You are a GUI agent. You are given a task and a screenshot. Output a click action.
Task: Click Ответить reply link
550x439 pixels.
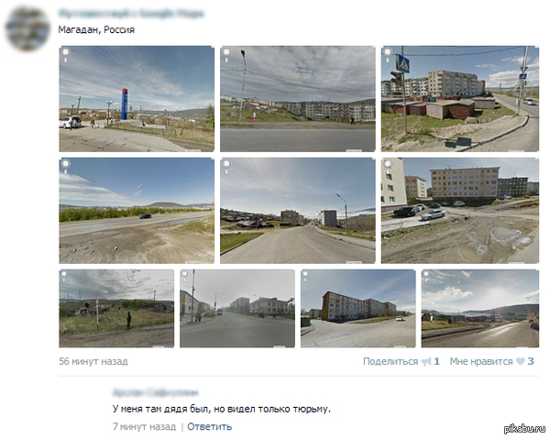coord(209,427)
